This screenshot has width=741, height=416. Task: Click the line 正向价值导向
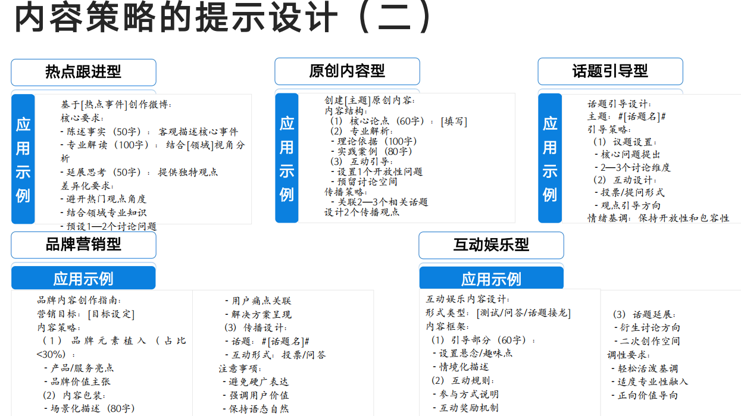click(645, 396)
